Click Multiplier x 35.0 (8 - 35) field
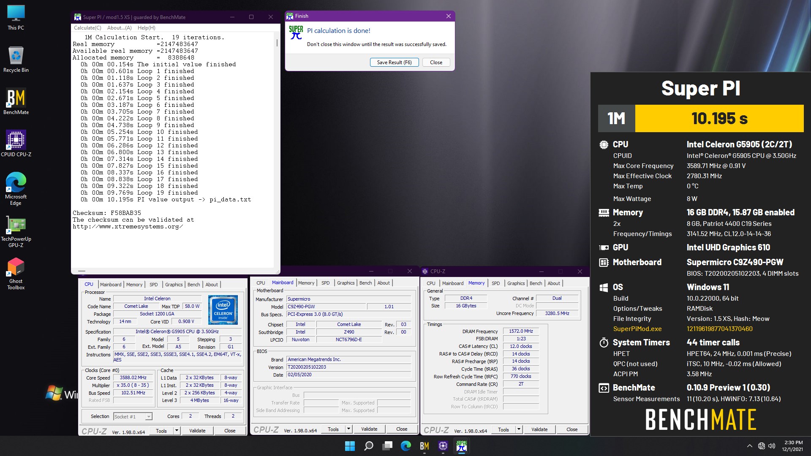 point(133,385)
